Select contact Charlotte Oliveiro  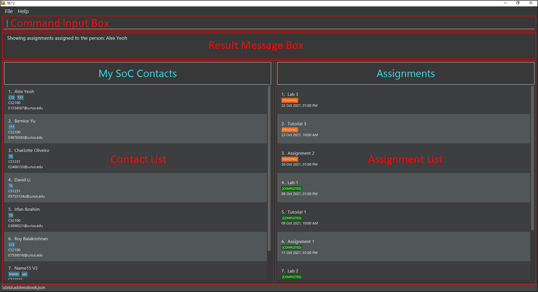[x=32, y=150]
